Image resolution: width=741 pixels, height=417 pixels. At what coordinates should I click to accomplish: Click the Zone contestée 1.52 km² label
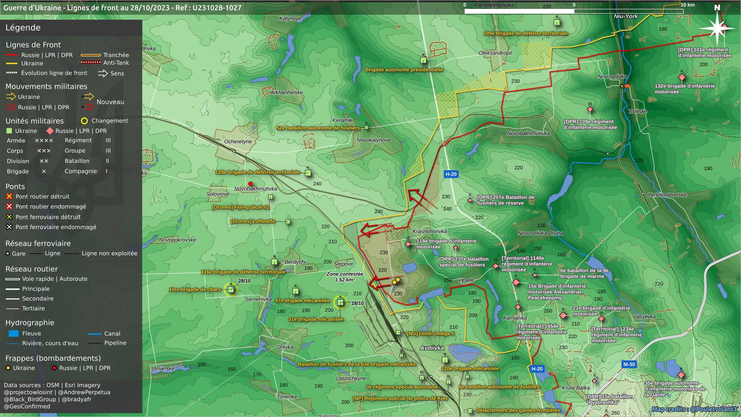pyautogui.click(x=345, y=277)
